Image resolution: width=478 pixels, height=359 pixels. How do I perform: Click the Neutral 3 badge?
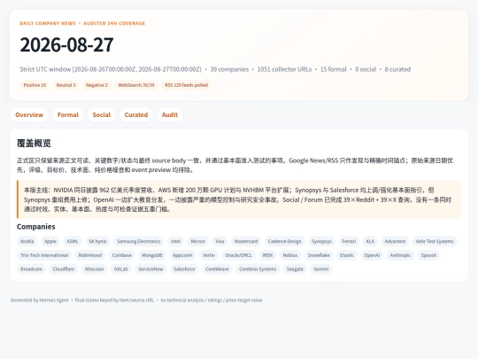[x=66, y=85]
